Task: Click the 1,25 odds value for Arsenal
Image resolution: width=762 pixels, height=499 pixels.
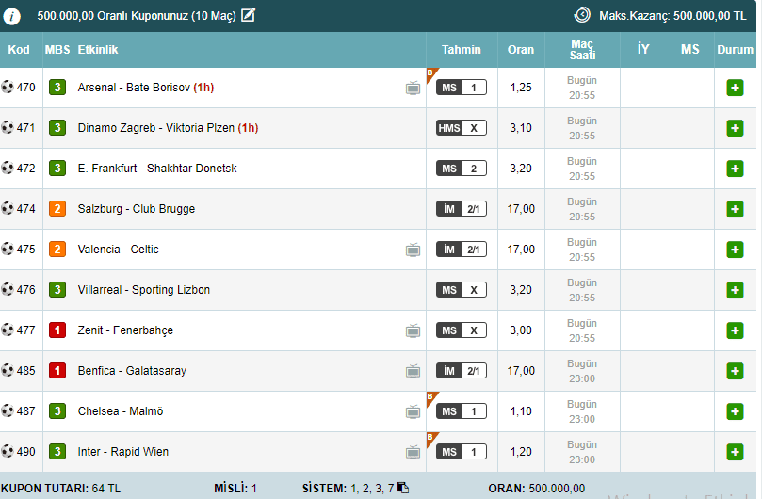Action: (x=521, y=88)
